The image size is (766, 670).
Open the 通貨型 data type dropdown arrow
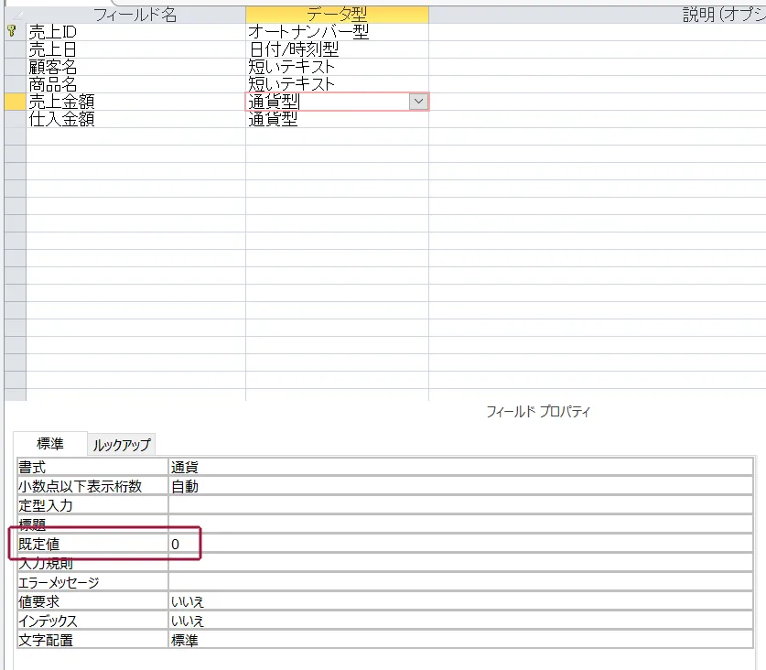pyautogui.click(x=418, y=102)
